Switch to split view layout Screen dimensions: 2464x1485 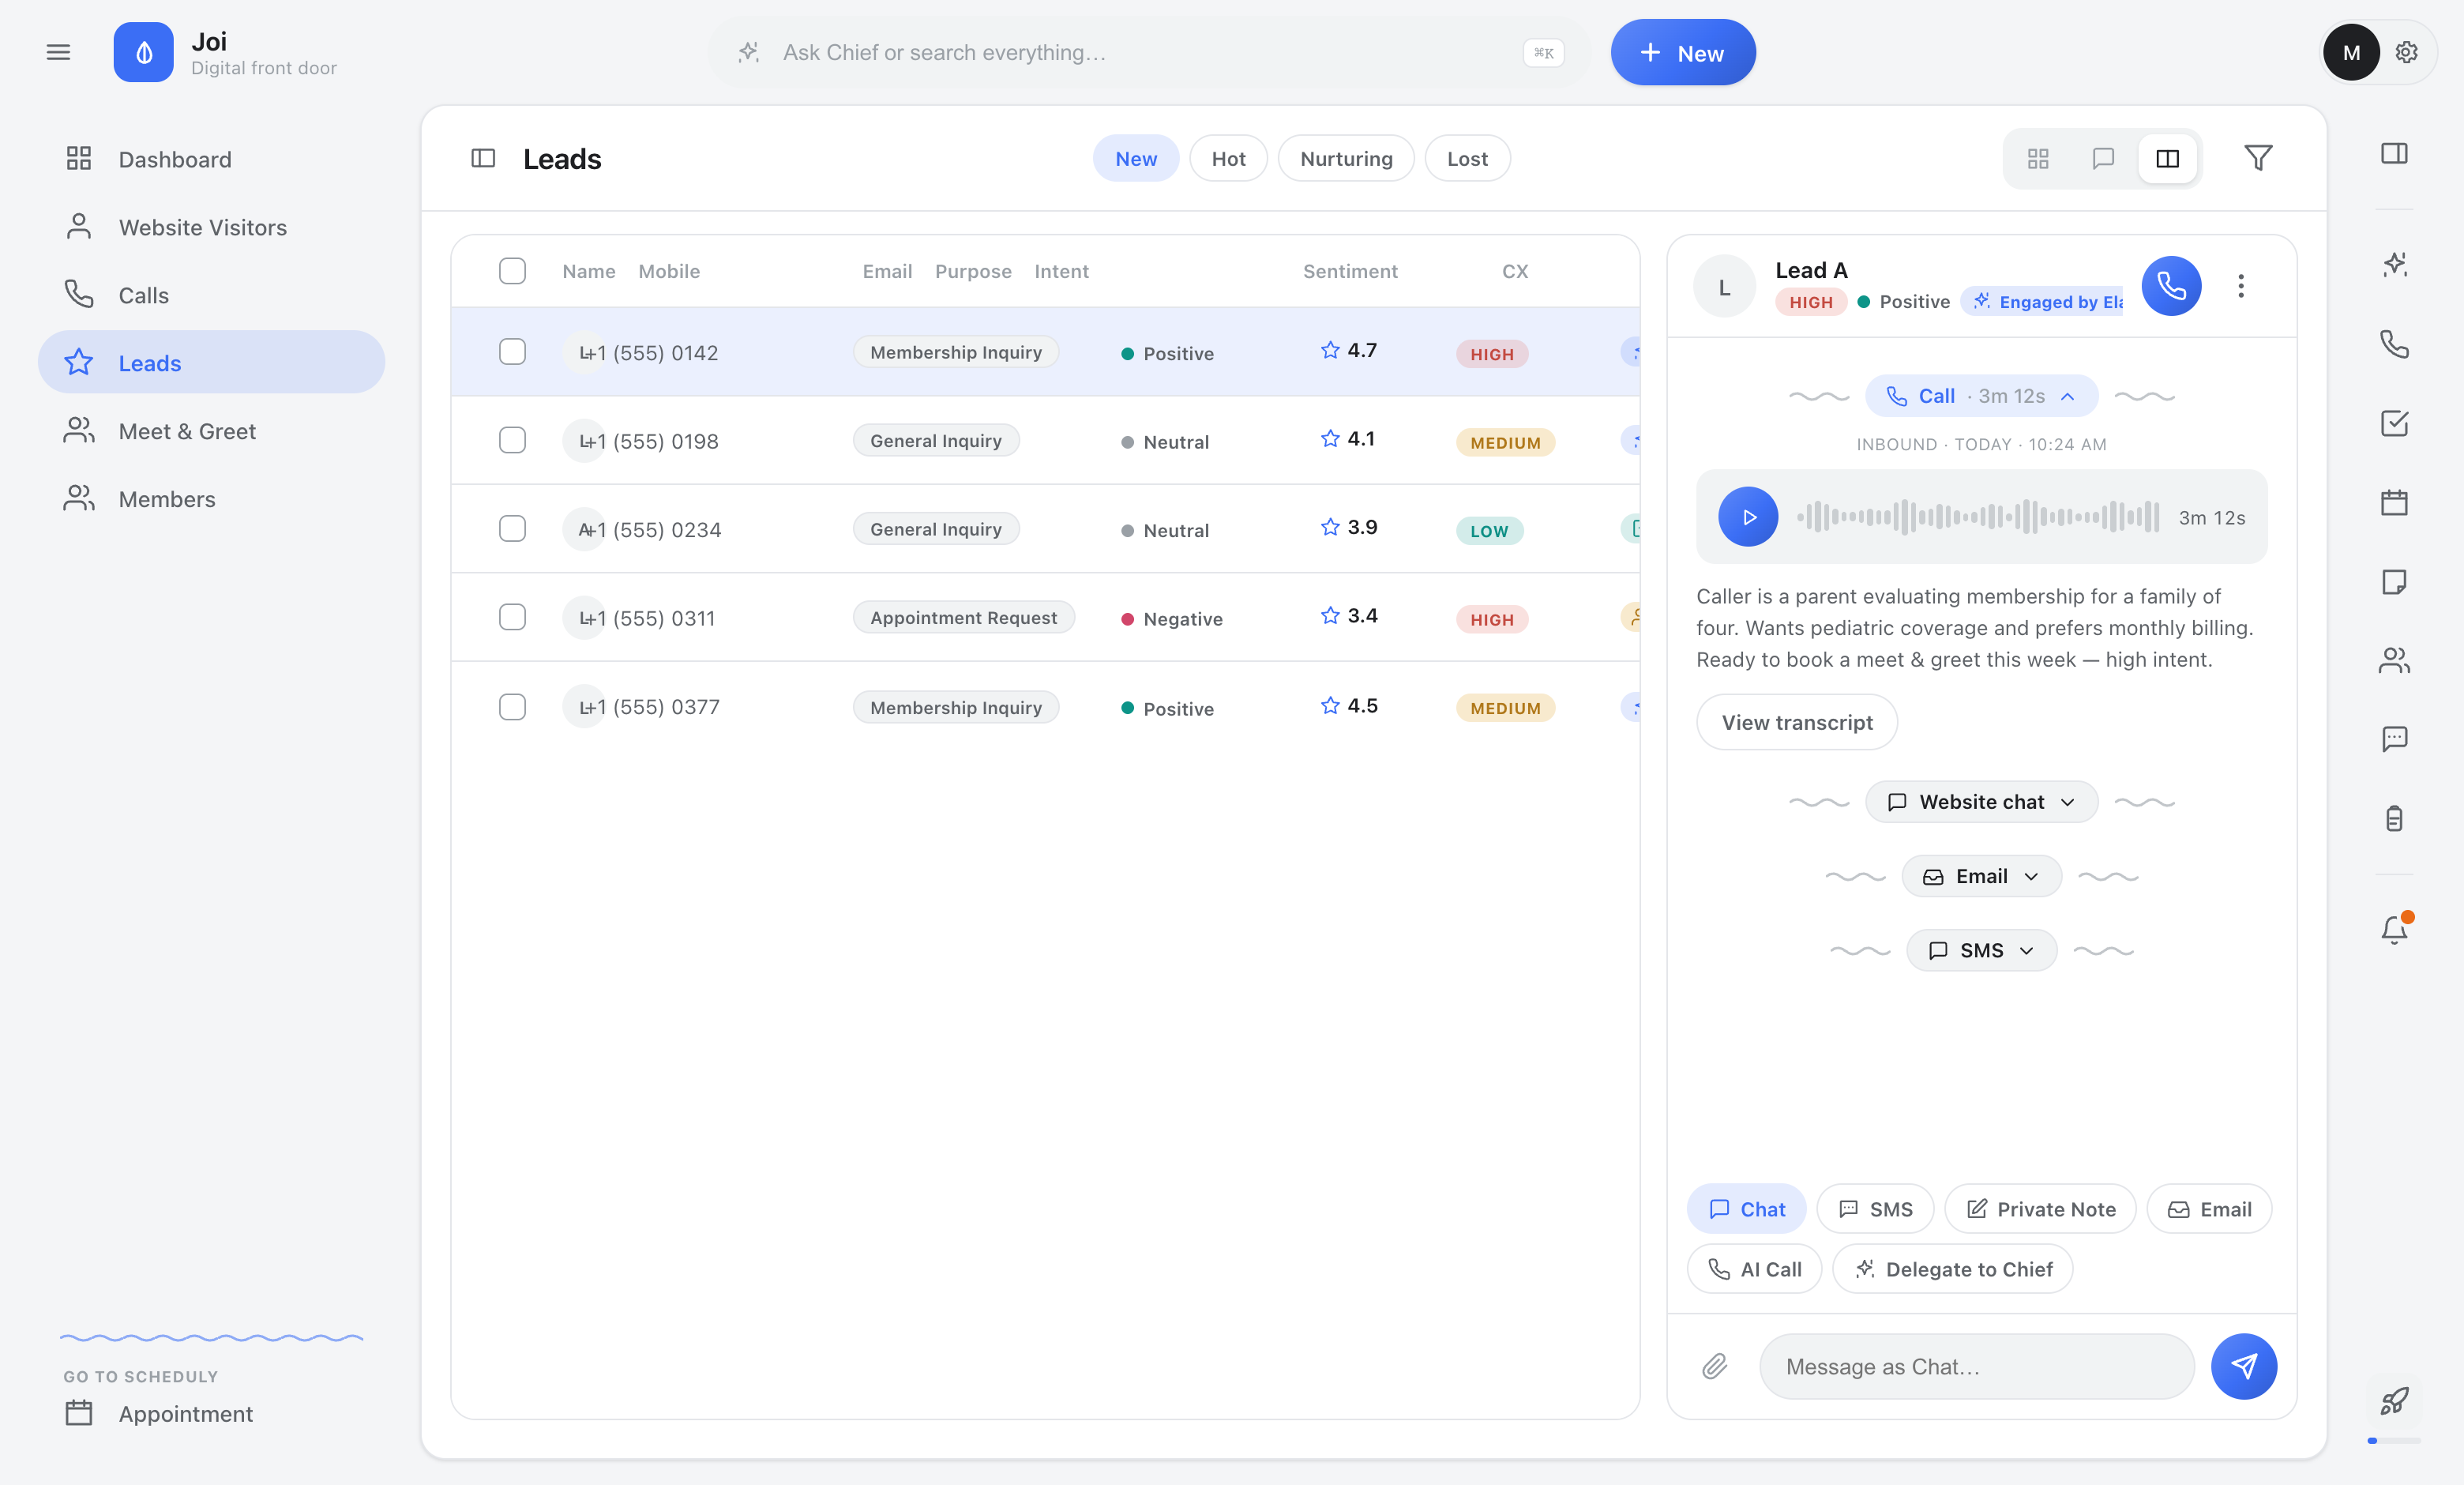pyautogui.click(x=2167, y=158)
